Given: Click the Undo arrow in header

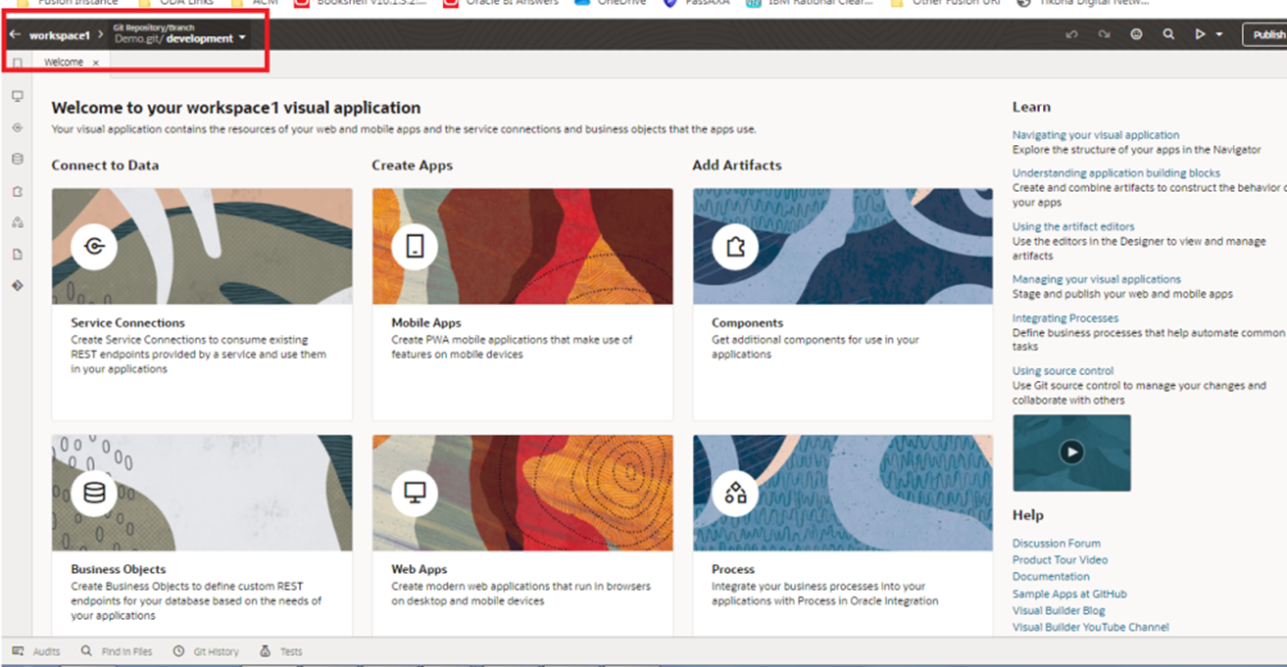Looking at the screenshot, I should (x=1071, y=34).
